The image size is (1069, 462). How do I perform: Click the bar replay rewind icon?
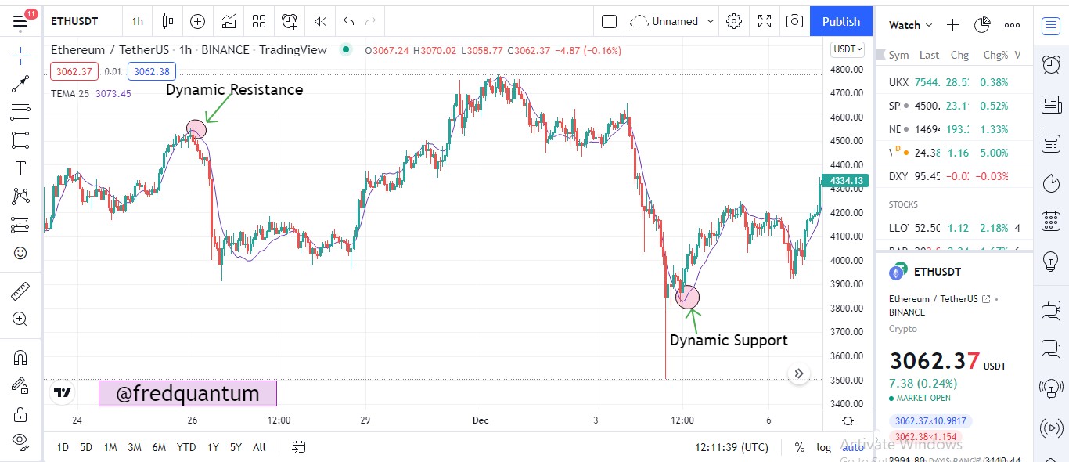click(320, 21)
